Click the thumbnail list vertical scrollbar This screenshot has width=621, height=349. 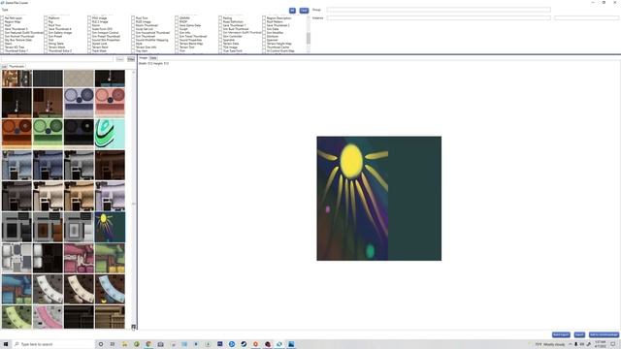click(x=134, y=200)
